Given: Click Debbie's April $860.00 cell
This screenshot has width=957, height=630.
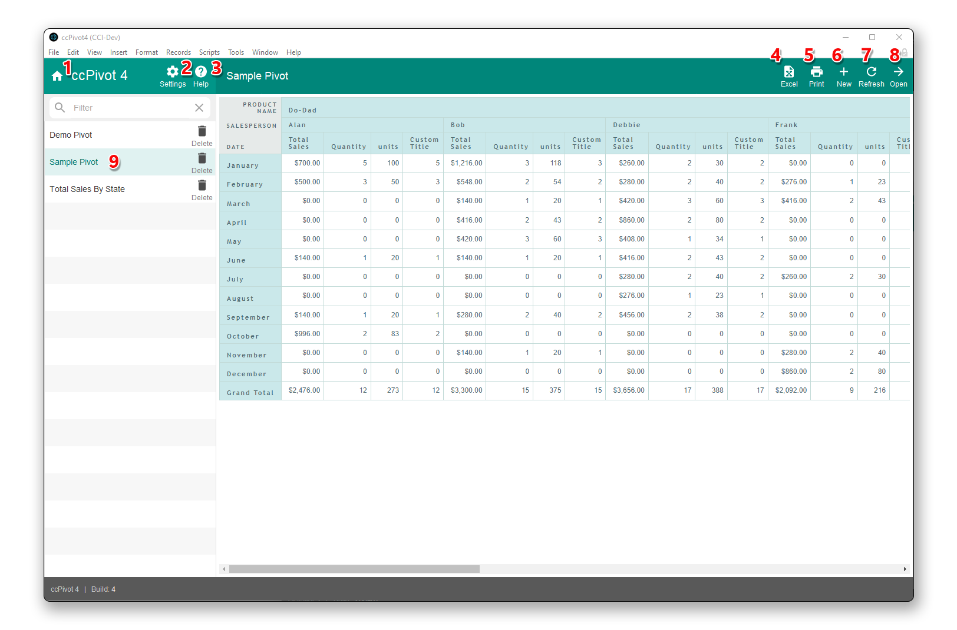Looking at the screenshot, I should [x=627, y=220].
